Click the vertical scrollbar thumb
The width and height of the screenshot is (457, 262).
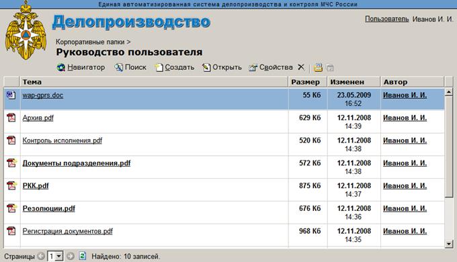tap(449, 146)
